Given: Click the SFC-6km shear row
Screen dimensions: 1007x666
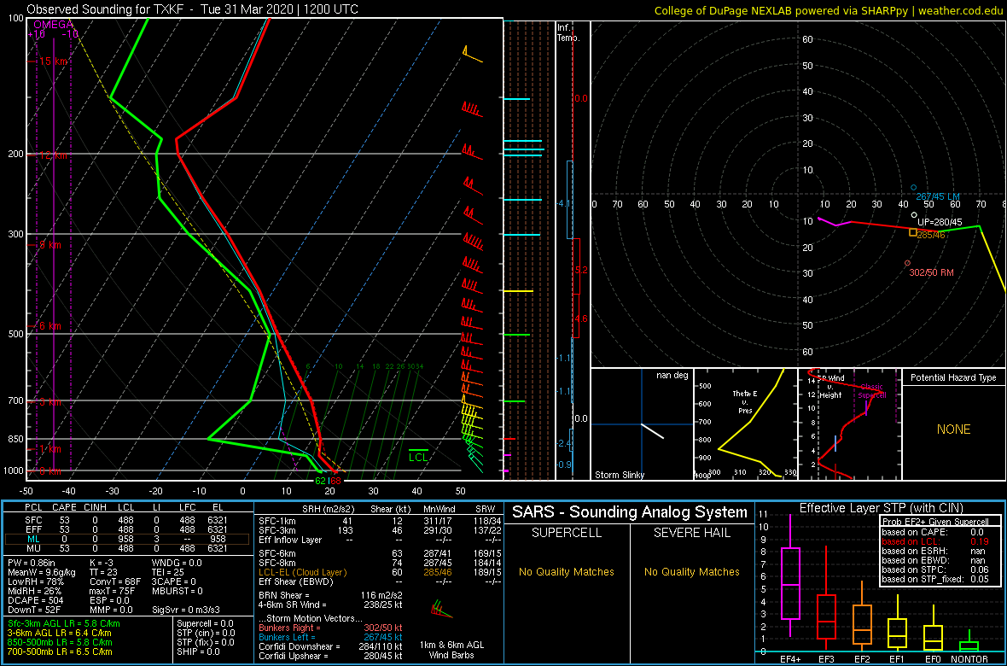Looking at the screenshot, I should pos(379,552).
